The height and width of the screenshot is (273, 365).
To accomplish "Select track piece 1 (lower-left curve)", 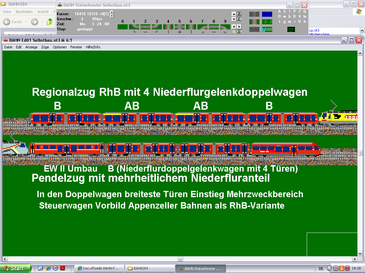I will click(x=134, y=27).
